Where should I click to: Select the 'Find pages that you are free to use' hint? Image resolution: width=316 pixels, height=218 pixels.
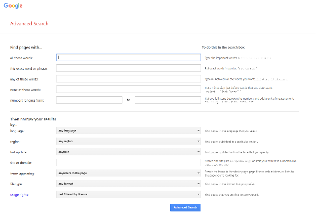pos(232,195)
